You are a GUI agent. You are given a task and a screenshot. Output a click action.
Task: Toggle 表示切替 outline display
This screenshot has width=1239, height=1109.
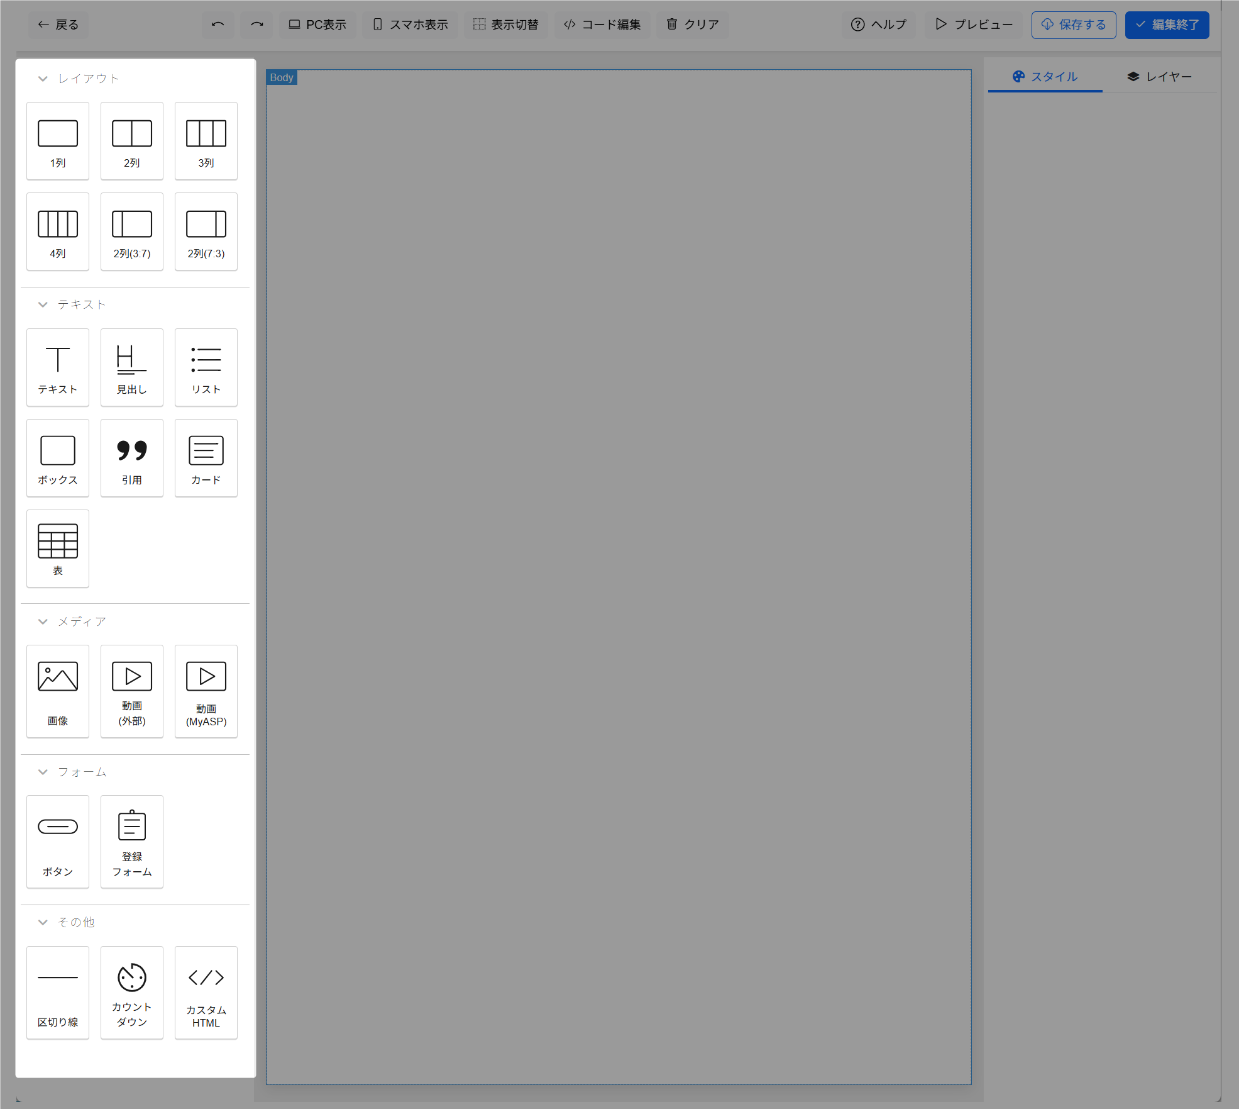506,25
